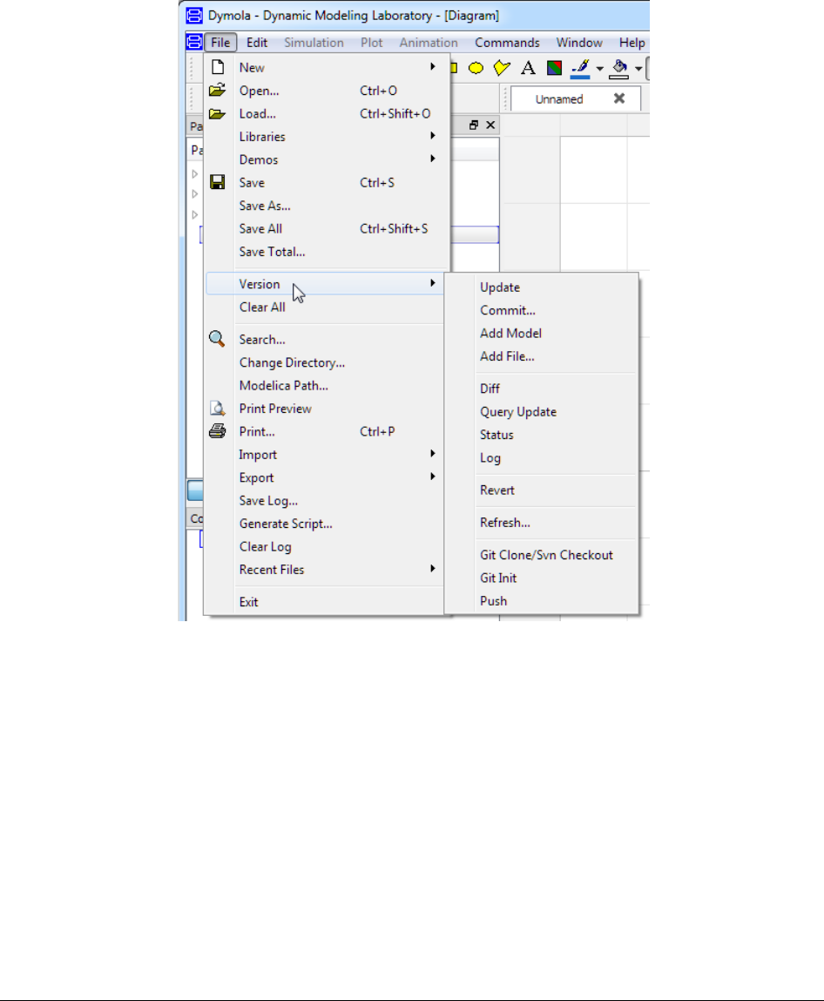Open the Animation menu

pyautogui.click(x=429, y=42)
